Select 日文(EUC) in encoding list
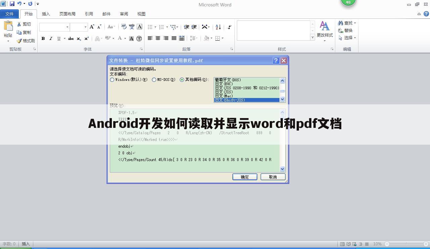This screenshot has height=249, width=430. pyautogui.click(x=247, y=84)
